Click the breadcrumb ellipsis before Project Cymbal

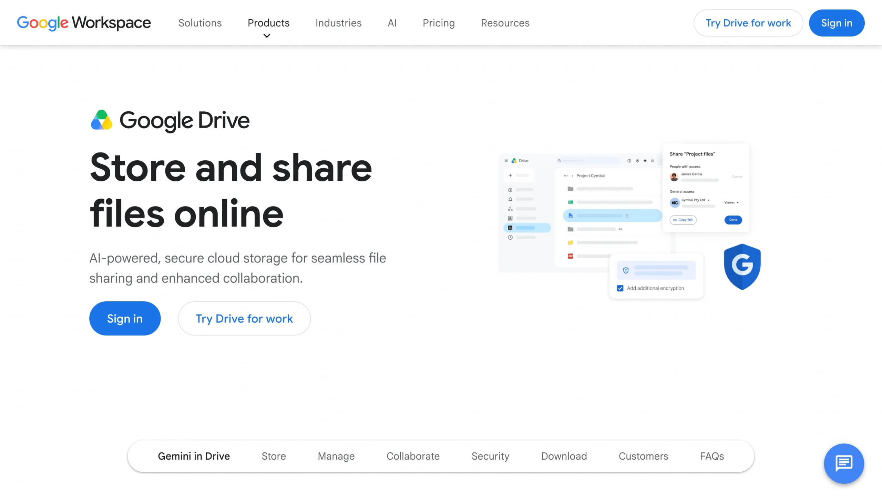pyautogui.click(x=566, y=176)
